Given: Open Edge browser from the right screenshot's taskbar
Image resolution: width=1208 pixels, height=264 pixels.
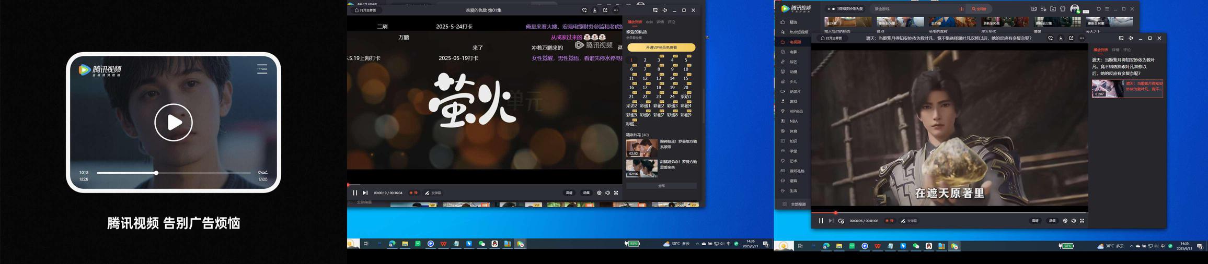Looking at the screenshot, I should pyautogui.click(x=826, y=246).
